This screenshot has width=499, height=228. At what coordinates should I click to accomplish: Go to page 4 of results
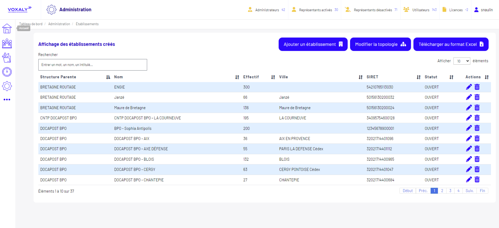458,191
